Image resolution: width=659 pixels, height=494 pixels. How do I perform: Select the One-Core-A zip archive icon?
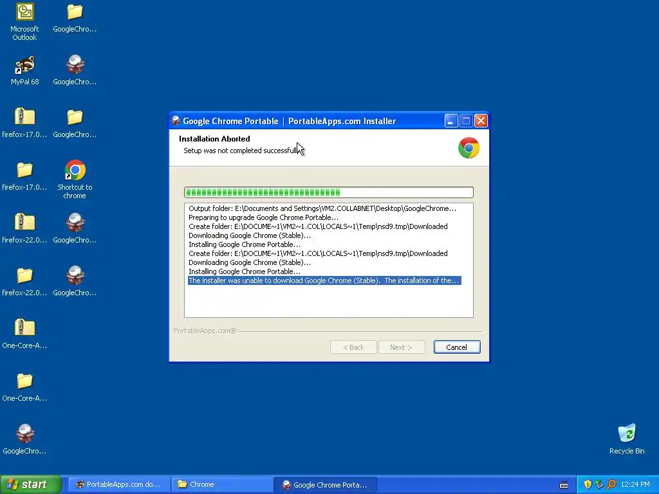pos(24,334)
